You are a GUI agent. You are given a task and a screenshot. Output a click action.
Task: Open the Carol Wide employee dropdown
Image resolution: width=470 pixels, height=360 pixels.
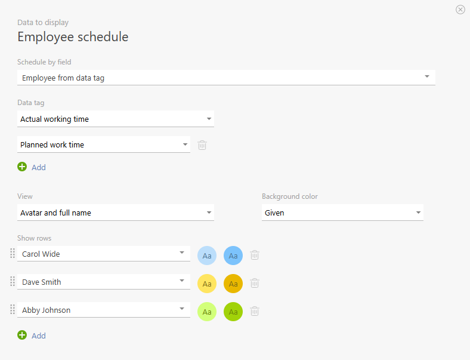104,254
